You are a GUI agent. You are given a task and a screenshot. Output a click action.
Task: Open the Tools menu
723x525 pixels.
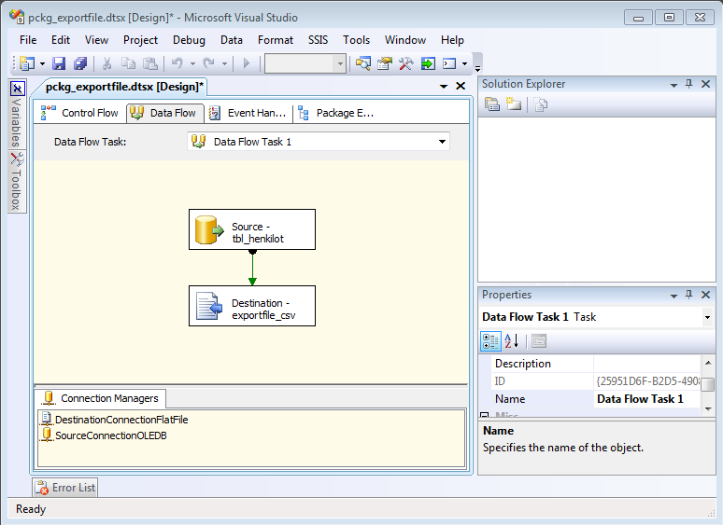pyautogui.click(x=357, y=40)
